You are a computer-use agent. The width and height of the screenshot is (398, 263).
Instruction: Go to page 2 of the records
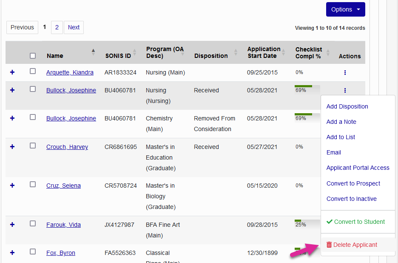[x=57, y=27]
